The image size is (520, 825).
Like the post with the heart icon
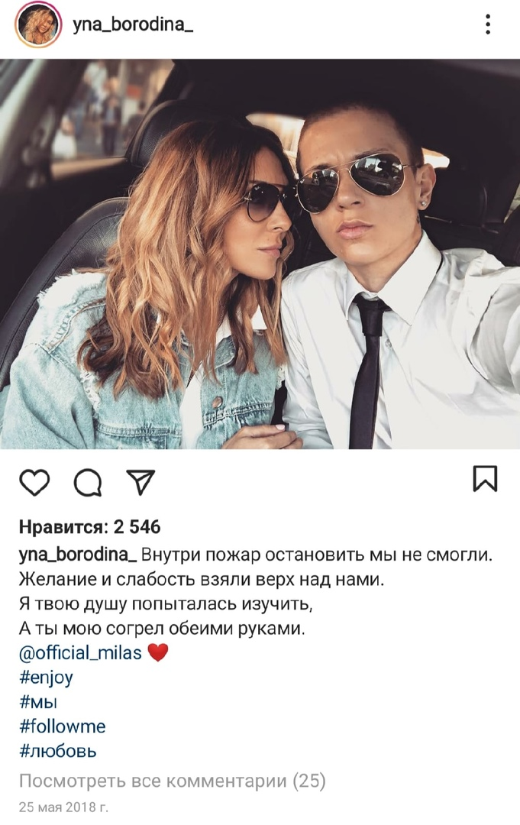(x=34, y=481)
